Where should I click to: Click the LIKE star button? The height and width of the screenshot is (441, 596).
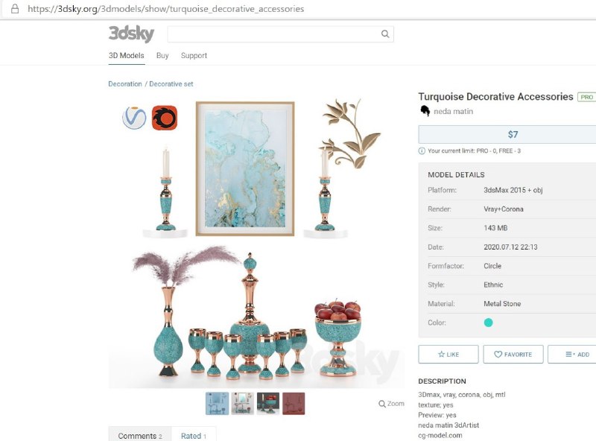coord(448,355)
